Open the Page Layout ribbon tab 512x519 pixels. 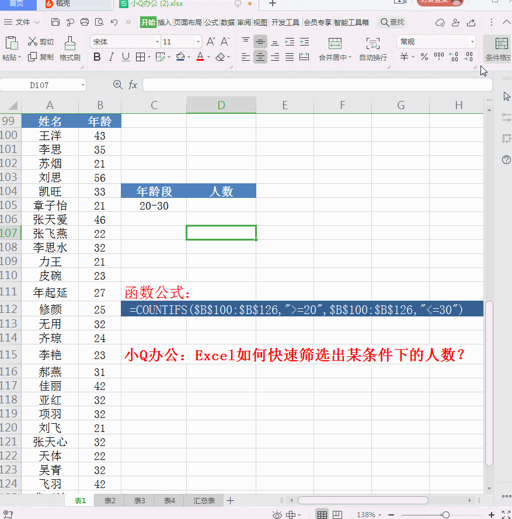187,22
